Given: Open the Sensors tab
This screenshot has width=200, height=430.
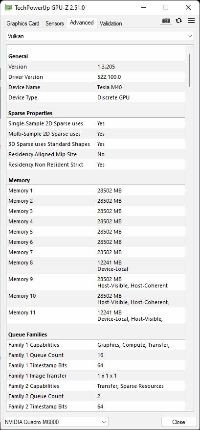Looking at the screenshot, I should pyautogui.click(x=54, y=24).
